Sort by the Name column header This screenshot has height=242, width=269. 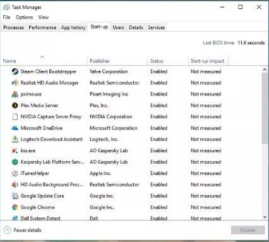click(44, 60)
